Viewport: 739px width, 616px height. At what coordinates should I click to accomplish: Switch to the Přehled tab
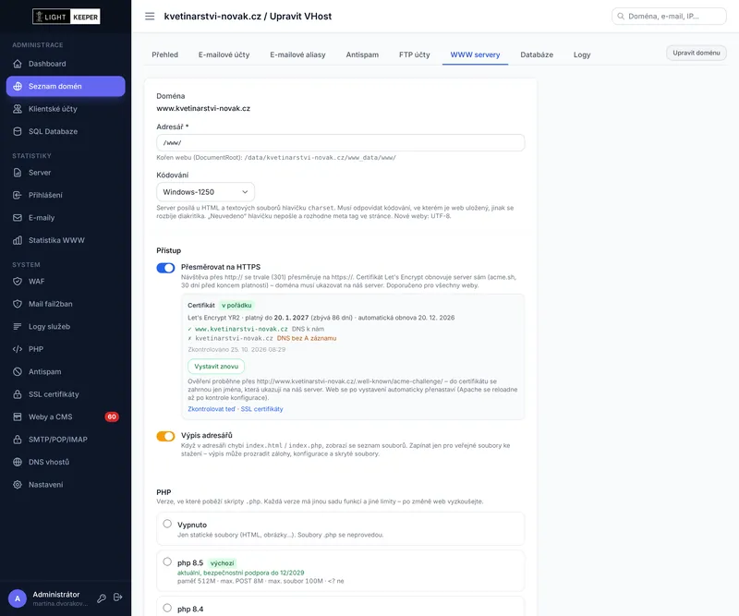[165, 54]
